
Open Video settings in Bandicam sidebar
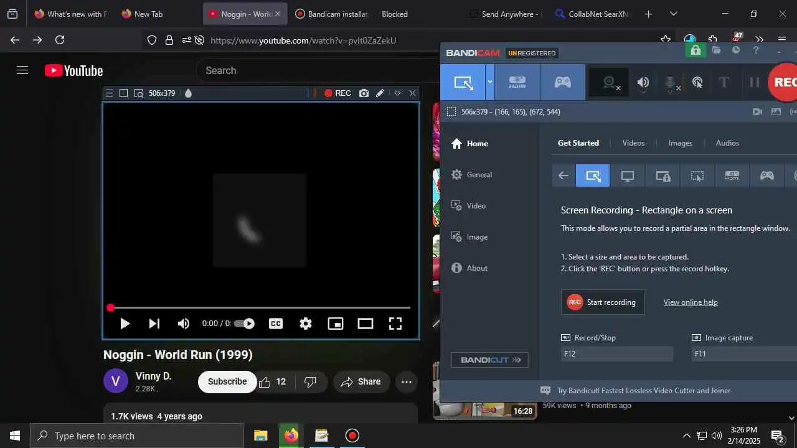click(469, 206)
